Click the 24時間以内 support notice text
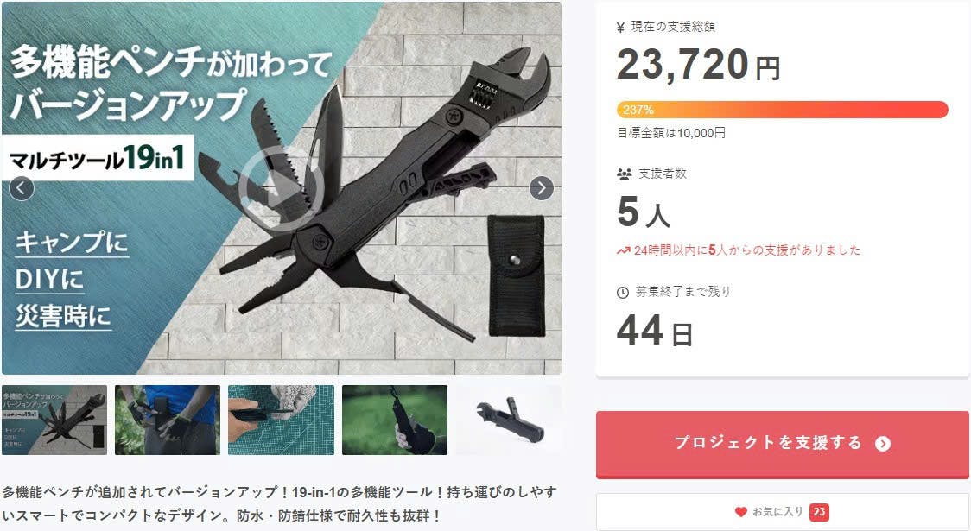This screenshot has width=971, height=531. tap(747, 250)
